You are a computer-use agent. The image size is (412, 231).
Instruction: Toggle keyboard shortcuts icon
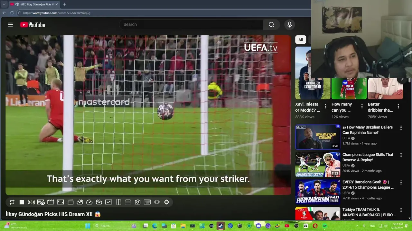(147, 202)
